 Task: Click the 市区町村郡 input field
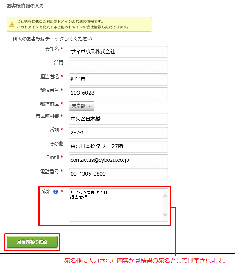click(118, 119)
